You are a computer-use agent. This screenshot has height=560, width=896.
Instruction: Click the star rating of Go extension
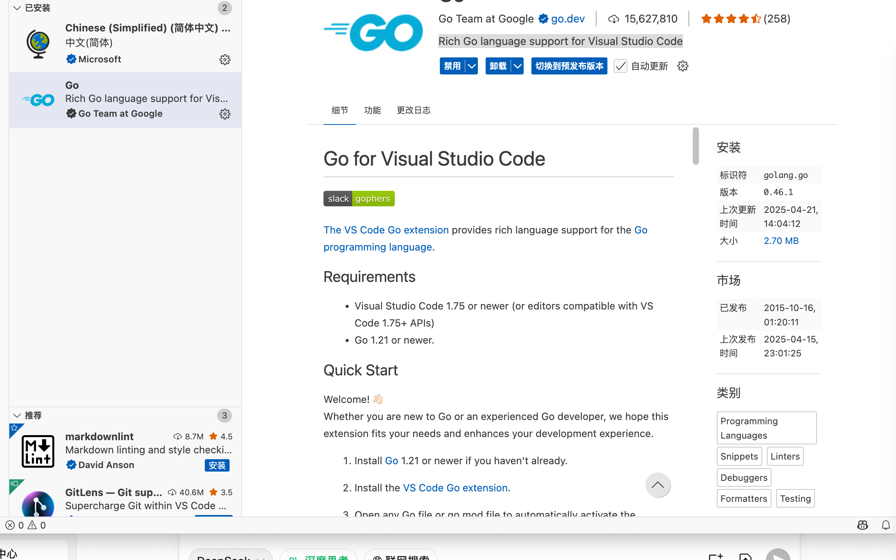coord(731,19)
